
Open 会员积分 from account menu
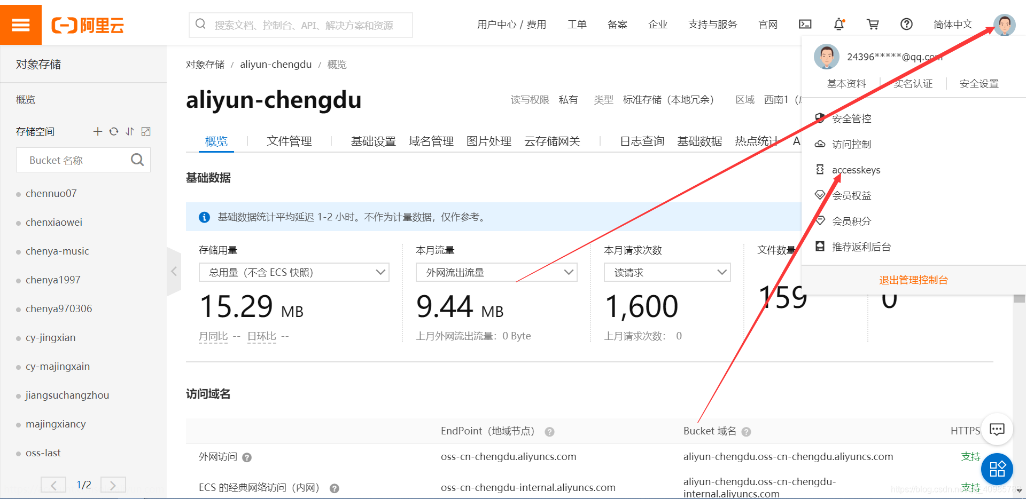[x=852, y=221]
